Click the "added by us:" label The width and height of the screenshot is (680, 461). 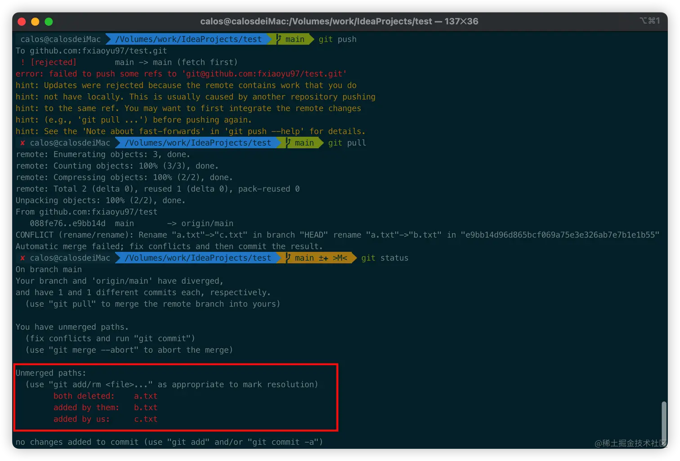pyautogui.click(x=82, y=419)
